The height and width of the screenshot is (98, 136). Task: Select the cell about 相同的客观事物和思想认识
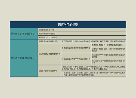point(109,50)
